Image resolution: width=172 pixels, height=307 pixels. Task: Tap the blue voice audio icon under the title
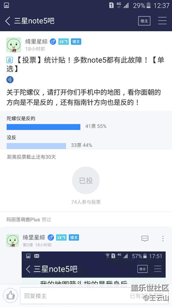coord(10,79)
